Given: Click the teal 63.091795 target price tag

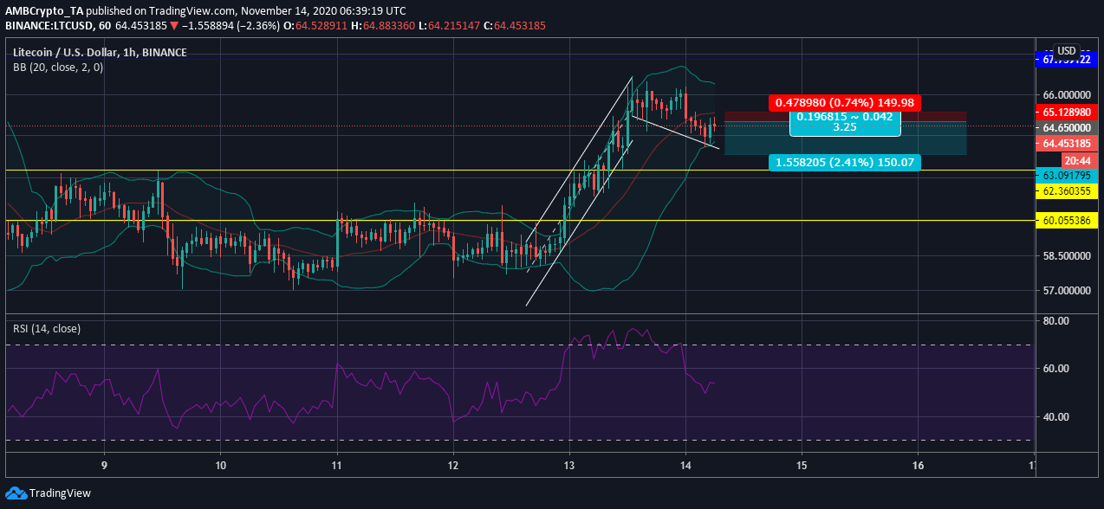Looking at the screenshot, I should coord(1069,176).
